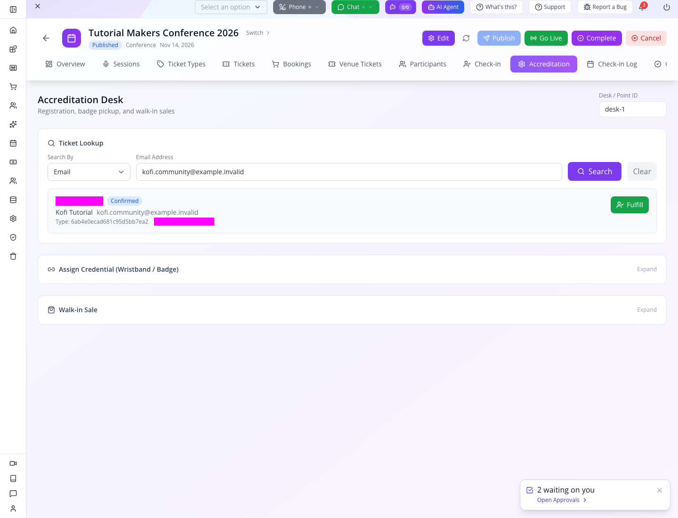This screenshot has height=518, width=678.
Task: Click the purple event calendar icon
Action: [x=72, y=38]
